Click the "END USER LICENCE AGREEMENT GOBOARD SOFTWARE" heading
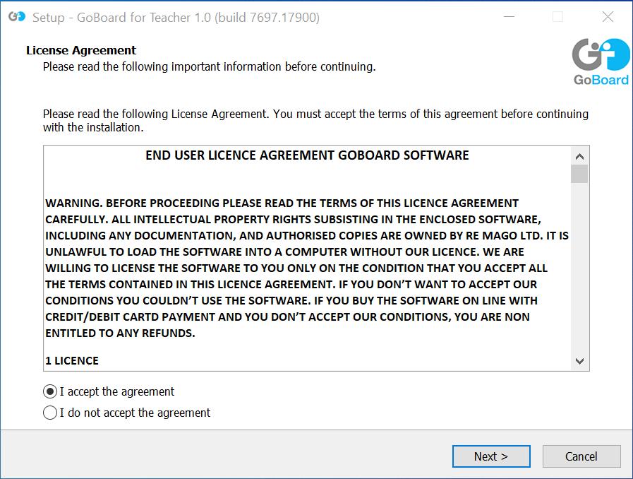This screenshot has width=633, height=479. (x=307, y=155)
